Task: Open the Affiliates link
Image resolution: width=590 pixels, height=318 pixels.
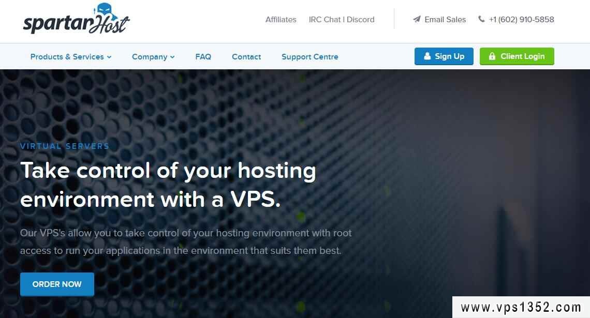Action: 281,20
